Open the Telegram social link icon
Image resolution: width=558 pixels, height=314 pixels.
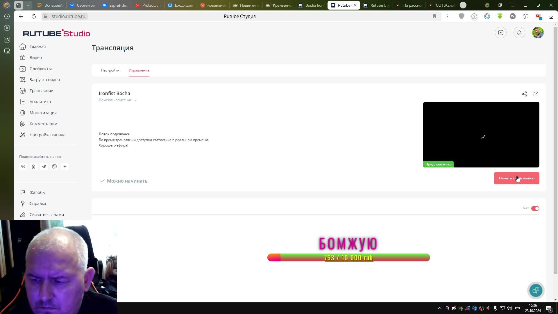44,167
